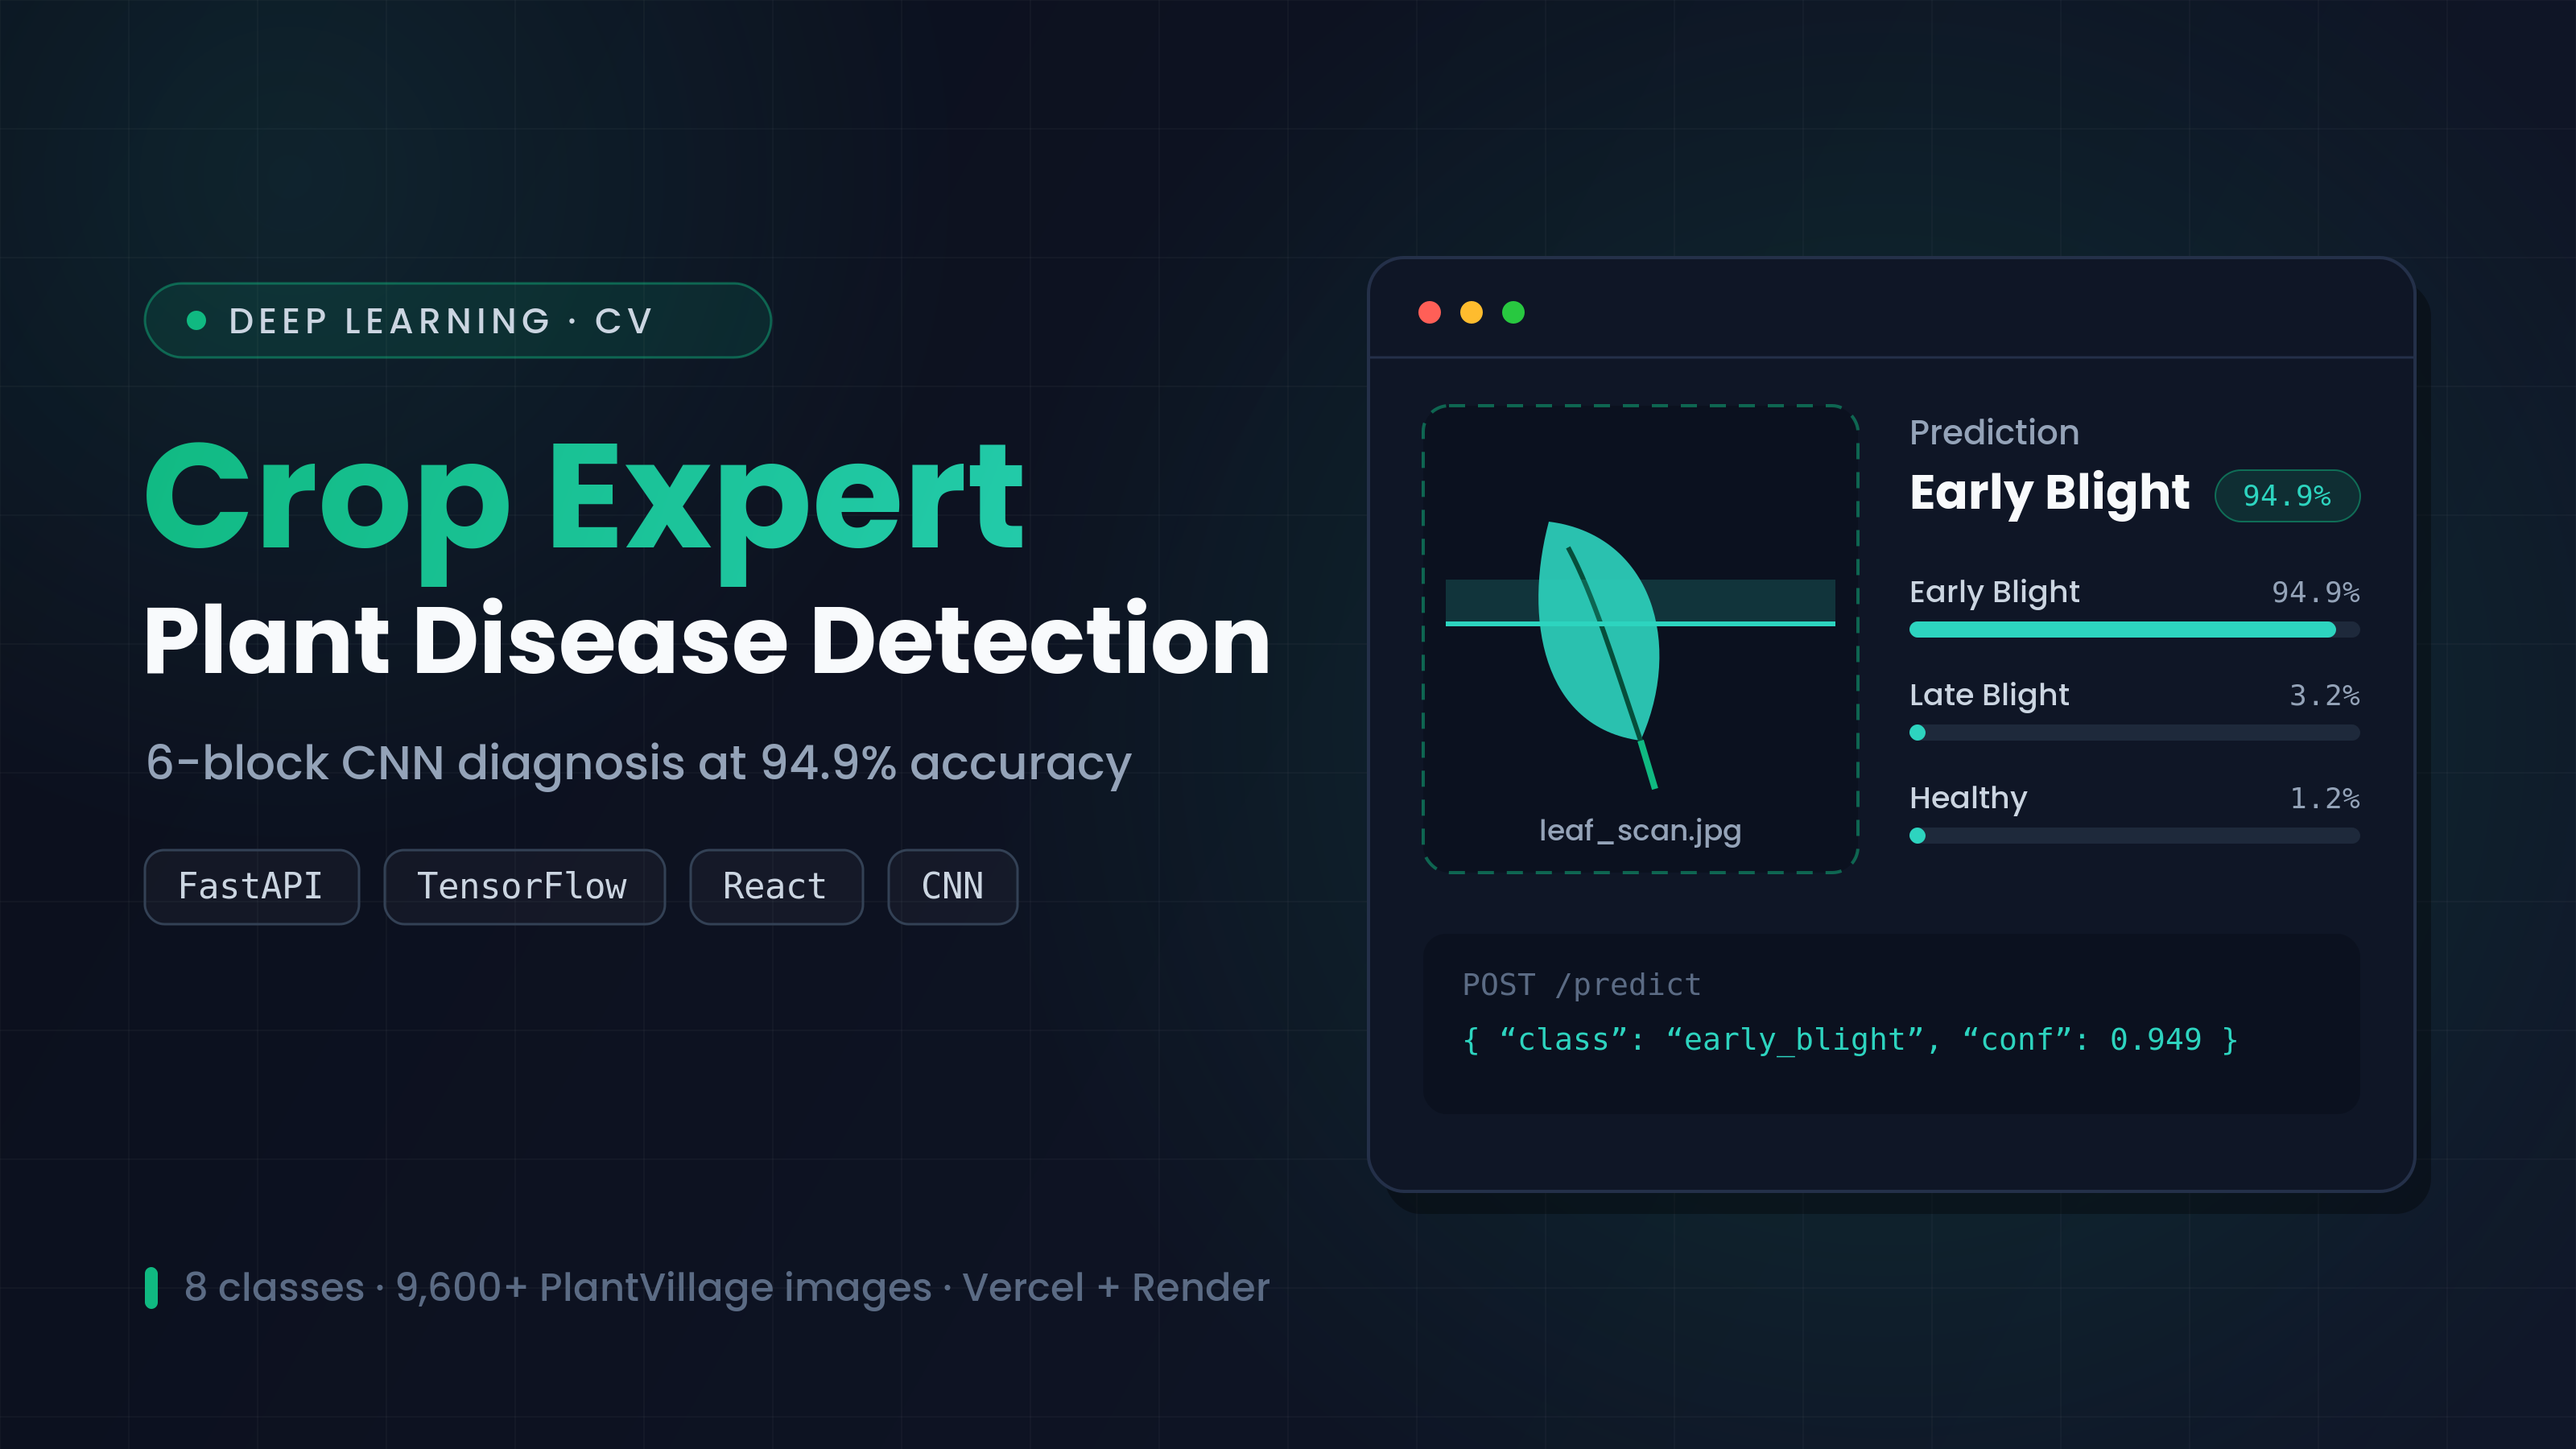
Task: Click the Prediction label
Action: point(1994,432)
